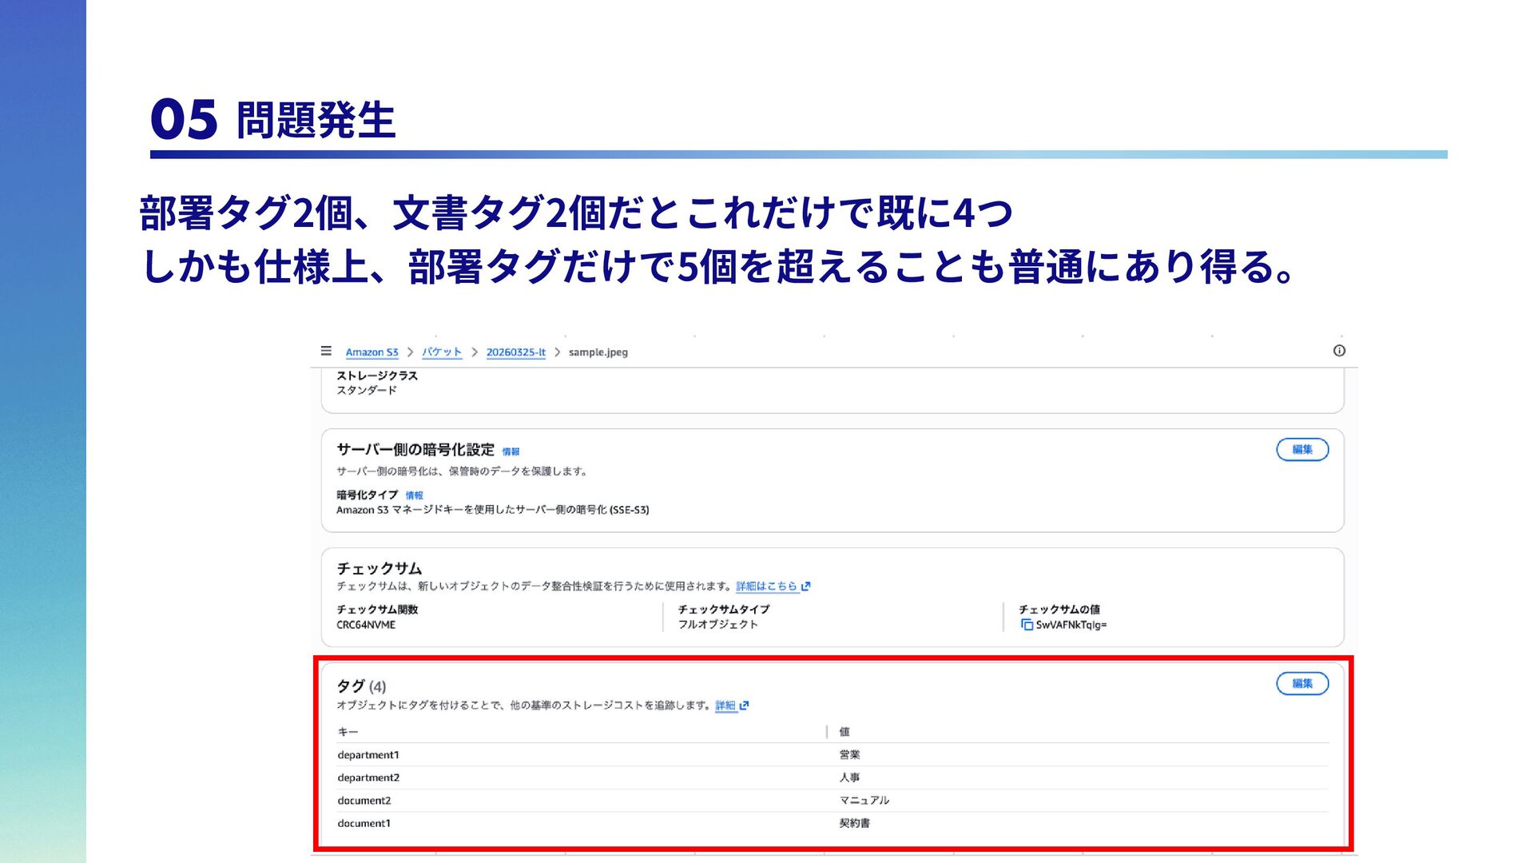Open the 詳細はこちら checksum link
Image resolution: width=1534 pixels, height=863 pixels.
point(766,587)
